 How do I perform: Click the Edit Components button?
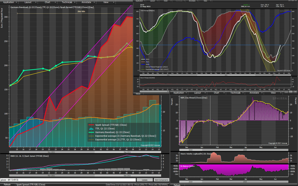[162, 180]
